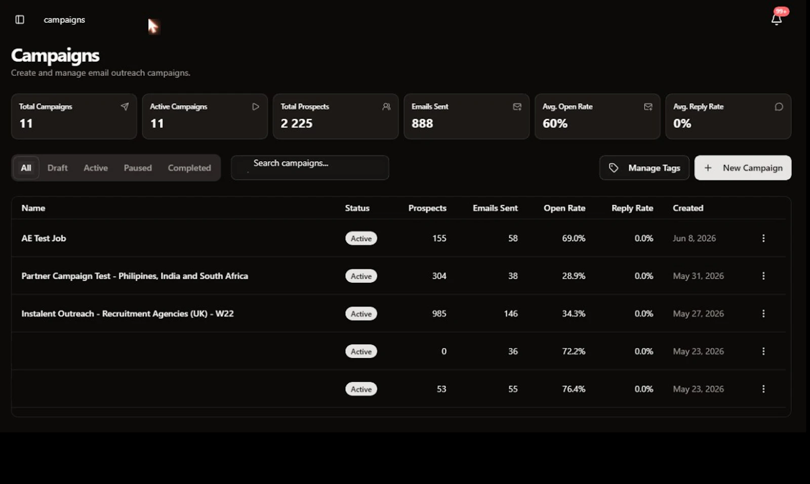The height and width of the screenshot is (484, 810).
Task: Click the Active Campaigns play icon
Action: 256,107
